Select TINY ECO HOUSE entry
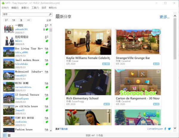The height and width of the screenshot is (138, 179). [26, 121]
